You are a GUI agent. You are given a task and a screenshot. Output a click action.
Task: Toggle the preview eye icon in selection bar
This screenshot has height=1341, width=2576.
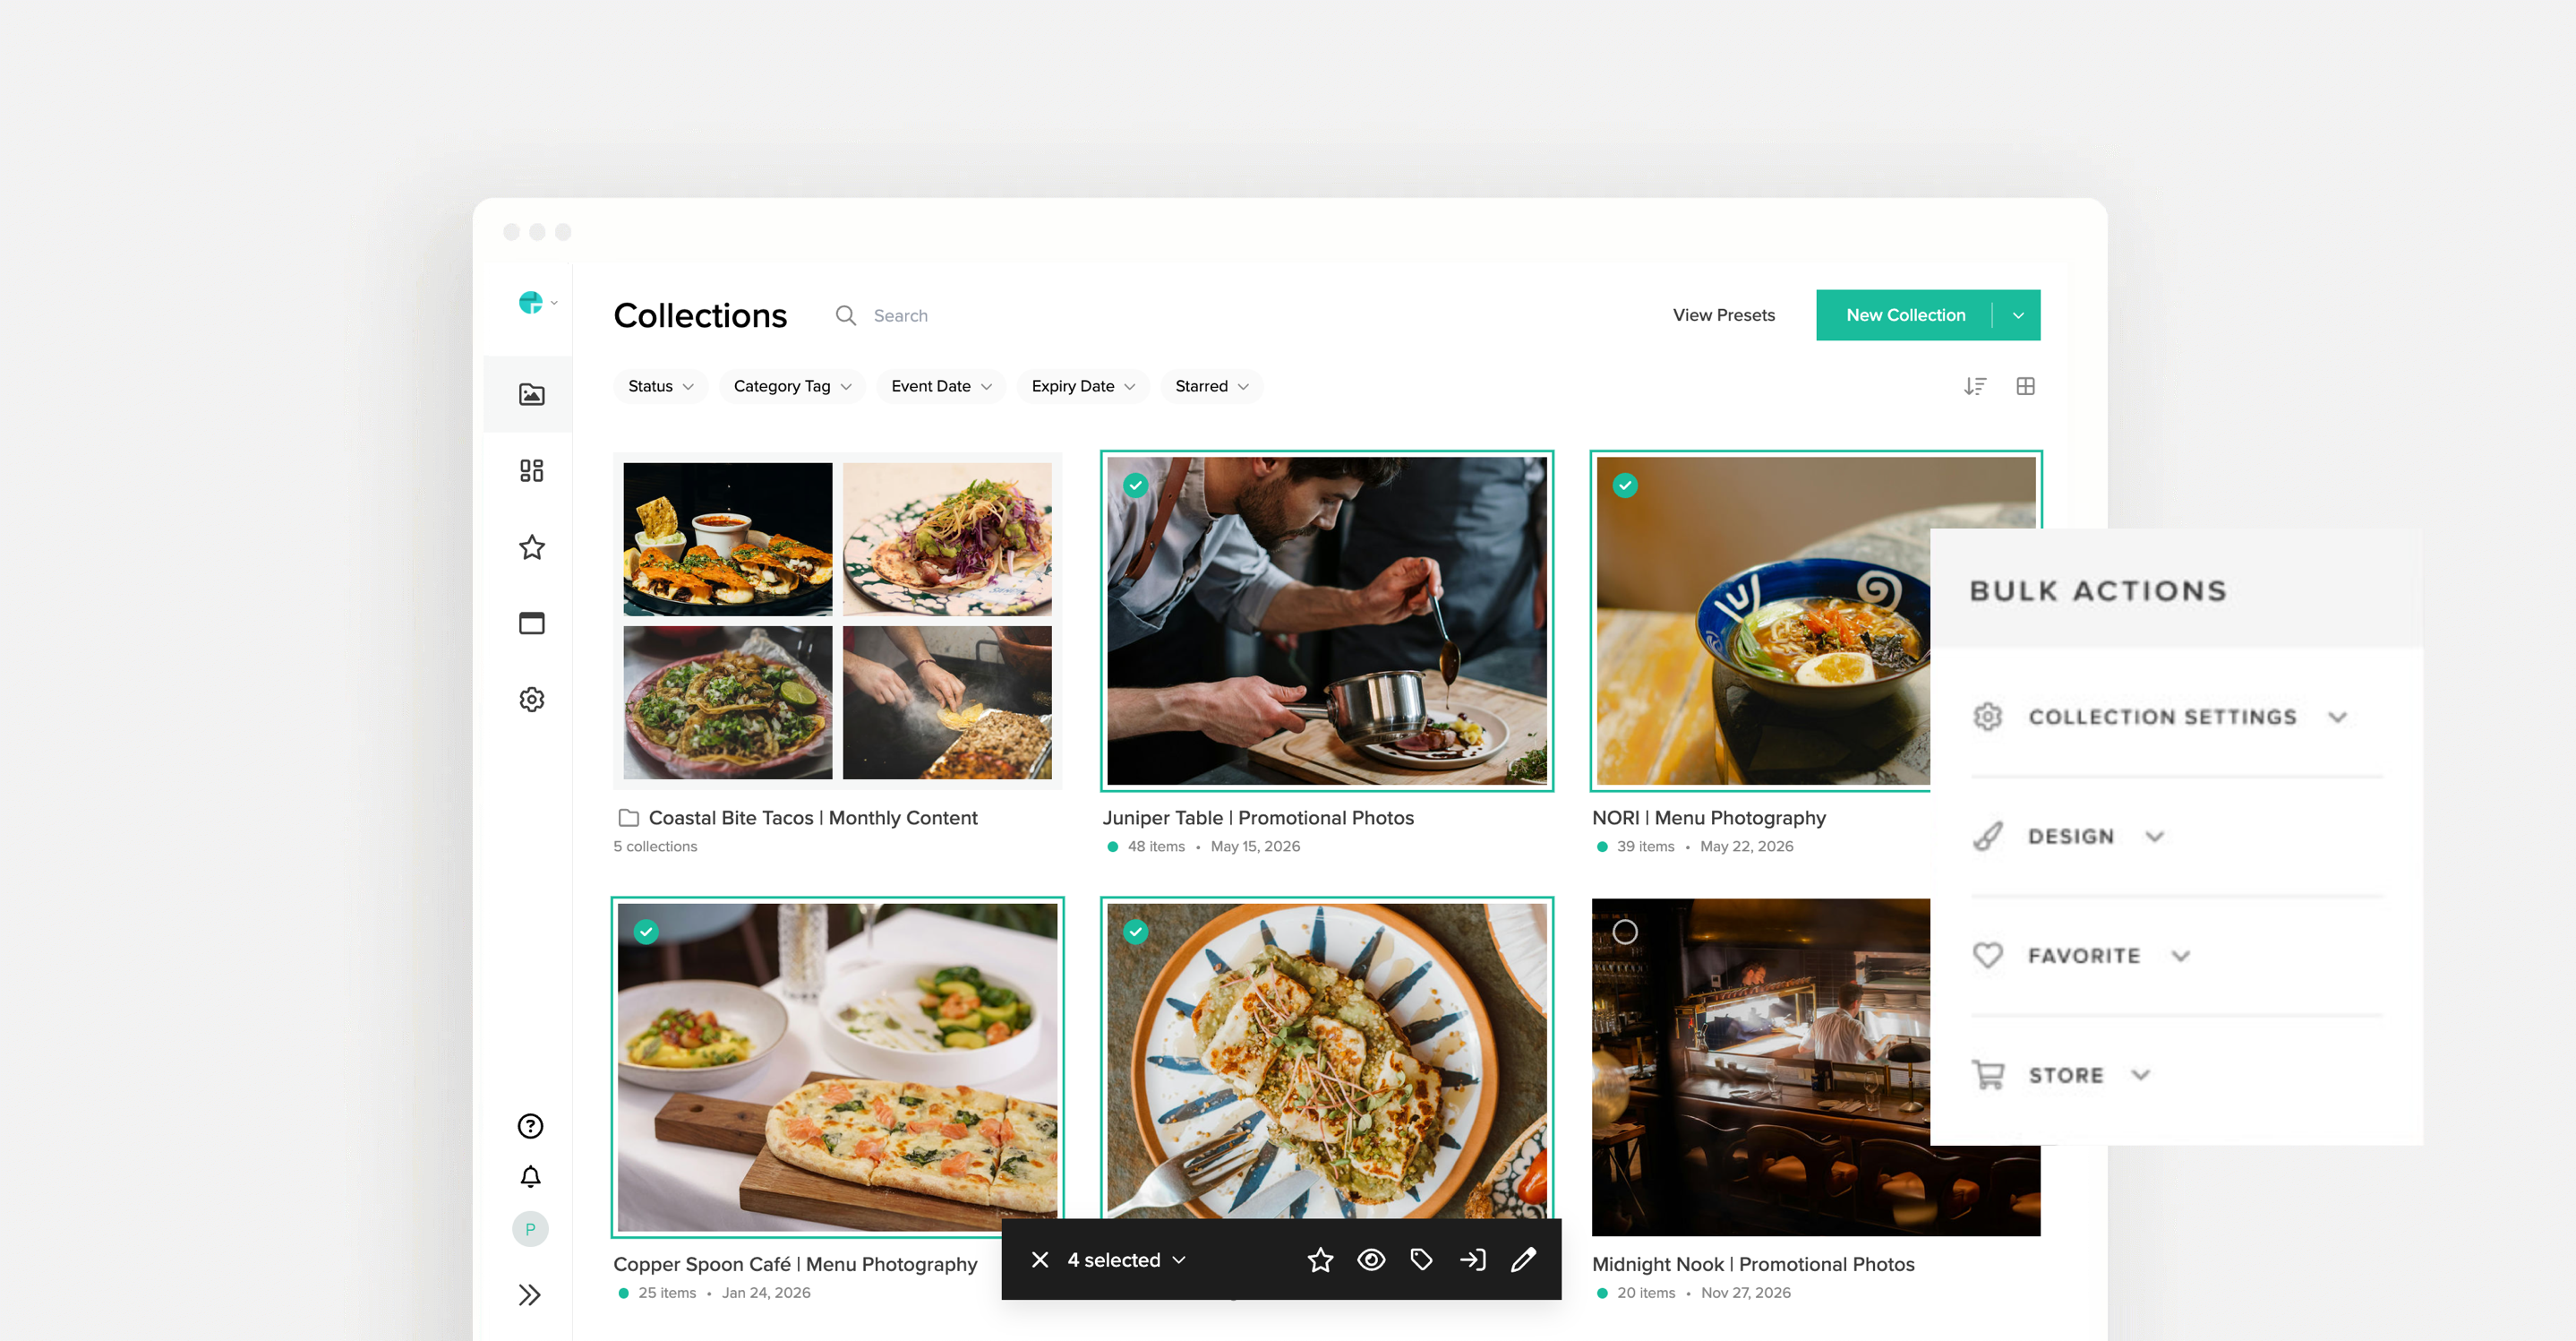click(x=1371, y=1260)
